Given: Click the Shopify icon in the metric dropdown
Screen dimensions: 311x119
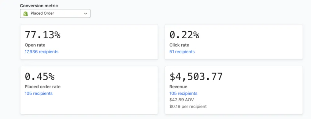Looking at the screenshot, I should [26, 14].
